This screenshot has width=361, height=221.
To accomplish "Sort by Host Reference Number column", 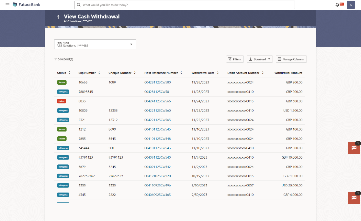I will 181,73.
